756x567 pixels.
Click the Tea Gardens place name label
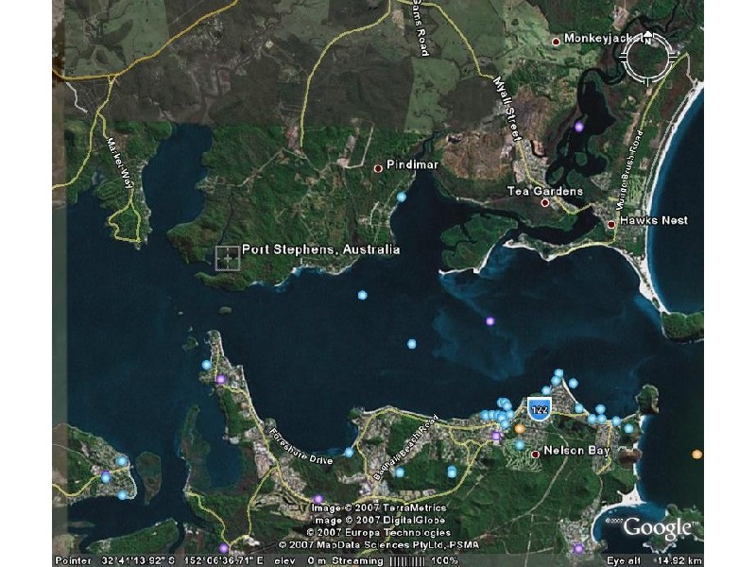click(x=545, y=191)
